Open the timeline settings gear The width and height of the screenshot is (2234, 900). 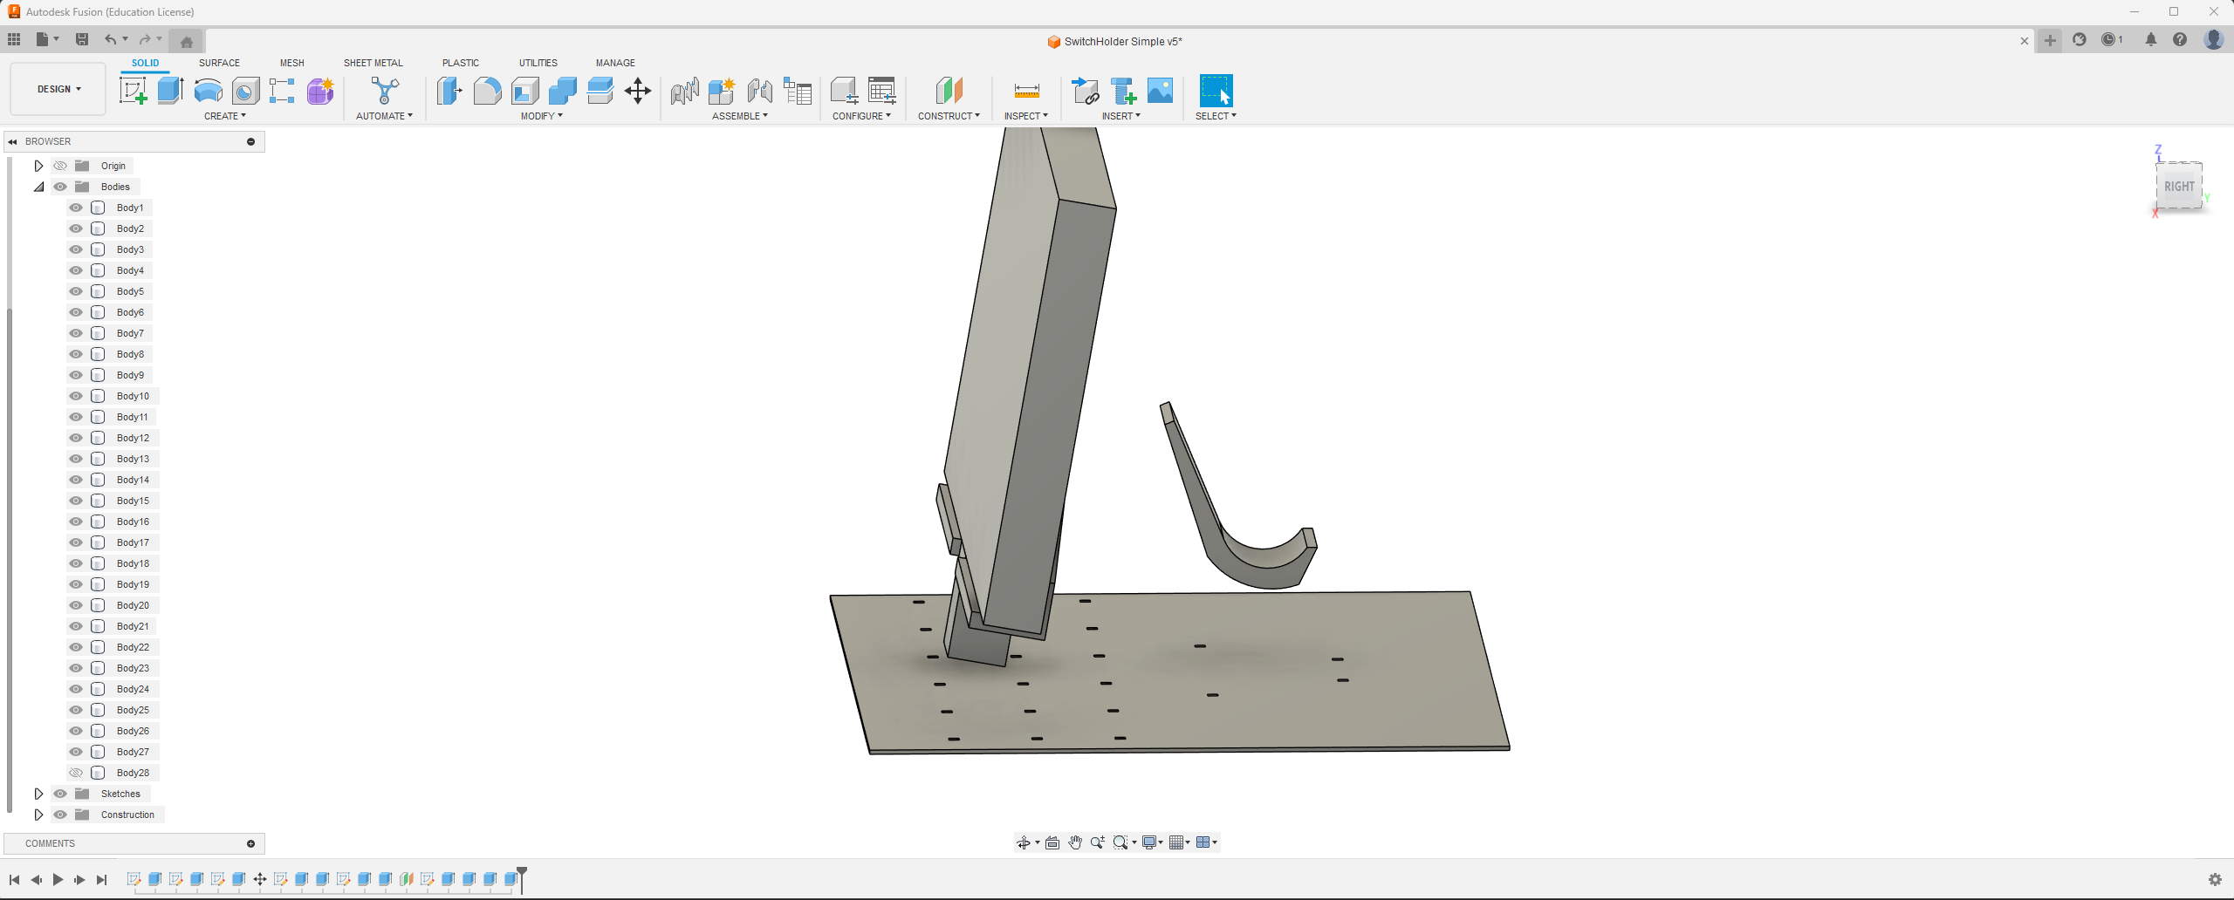(x=2215, y=879)
